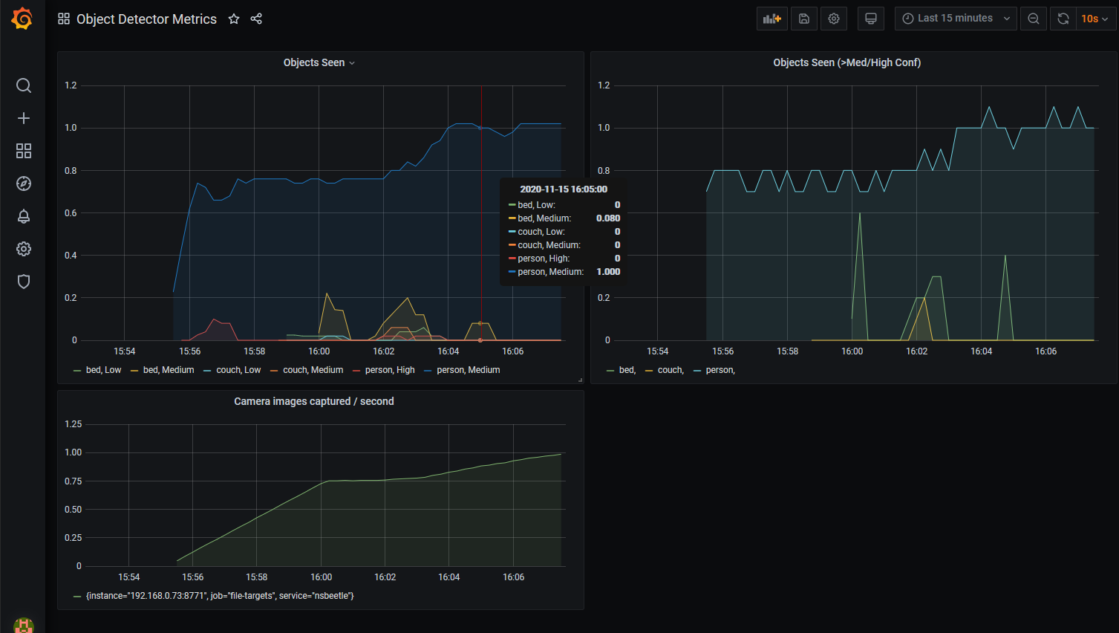Image resolution: width=1119 pixels, height=633 pixels.
Task: Refresh the dashboard now
Action: click(x=1063, y=19)
